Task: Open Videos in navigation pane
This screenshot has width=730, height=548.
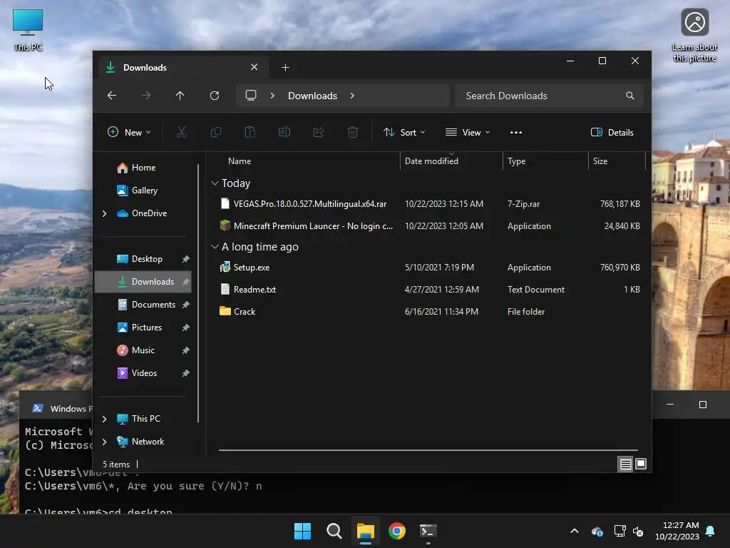Action: pos(144,373)
